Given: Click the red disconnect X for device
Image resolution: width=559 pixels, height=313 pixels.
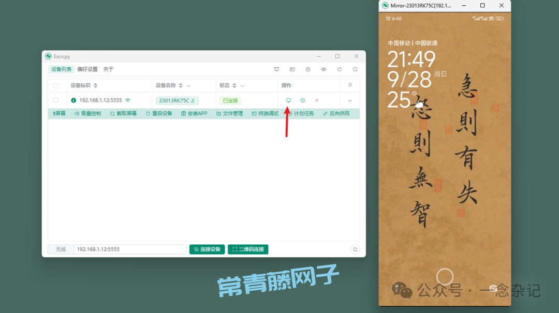Looking at the screenshot, I should click(x=317, y=100).
